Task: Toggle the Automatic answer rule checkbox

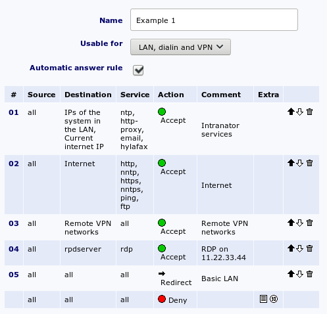Action: (x=138, y=70)
